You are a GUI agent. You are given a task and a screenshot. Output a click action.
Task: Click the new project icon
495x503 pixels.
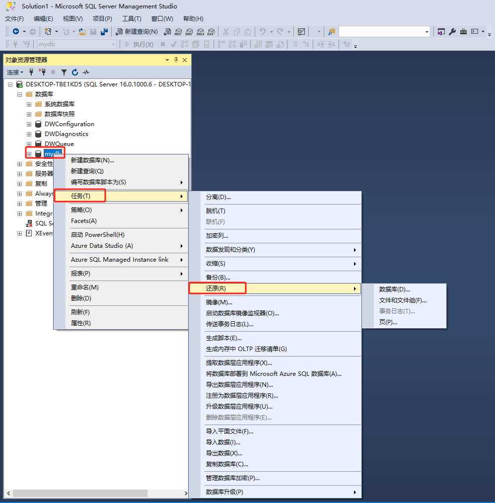click(x=48, y=31)
